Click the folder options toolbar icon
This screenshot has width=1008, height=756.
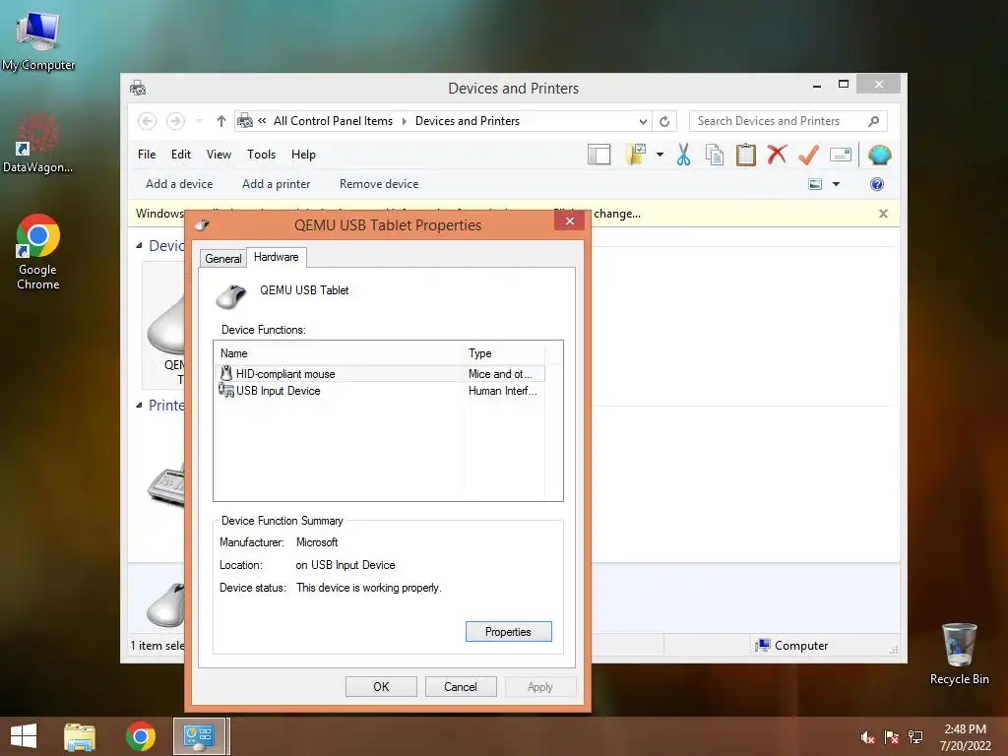(636, 155)
